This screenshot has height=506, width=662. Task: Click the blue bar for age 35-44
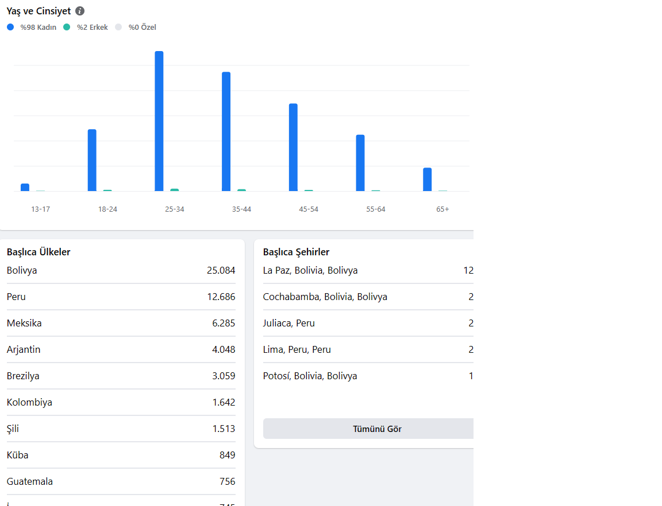point(226,131)
